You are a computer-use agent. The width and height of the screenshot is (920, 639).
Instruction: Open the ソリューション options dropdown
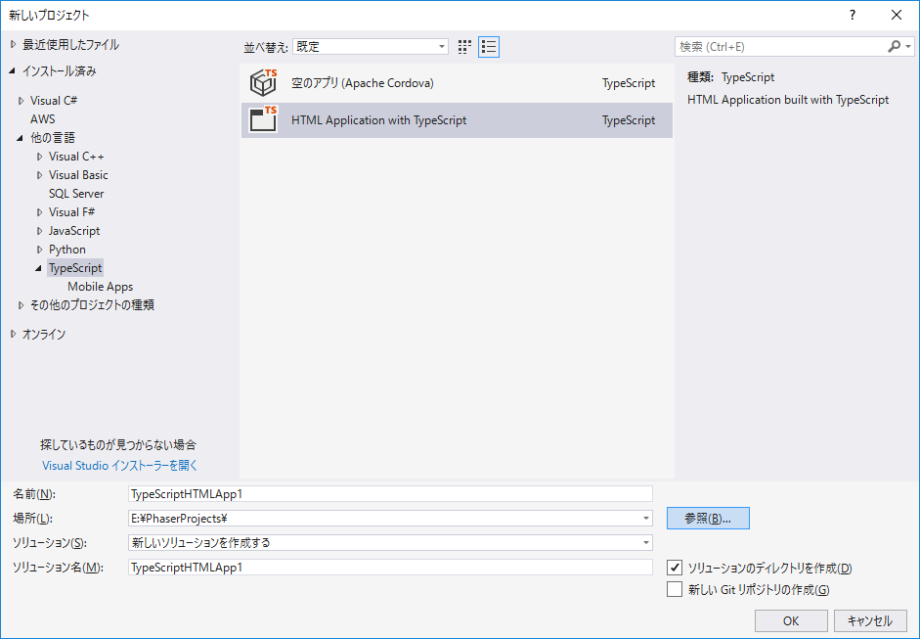[x=646, y=542]
